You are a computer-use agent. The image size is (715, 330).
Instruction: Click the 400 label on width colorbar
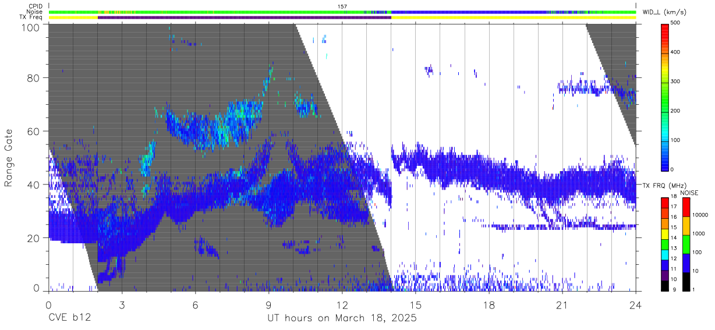(675, 52)
